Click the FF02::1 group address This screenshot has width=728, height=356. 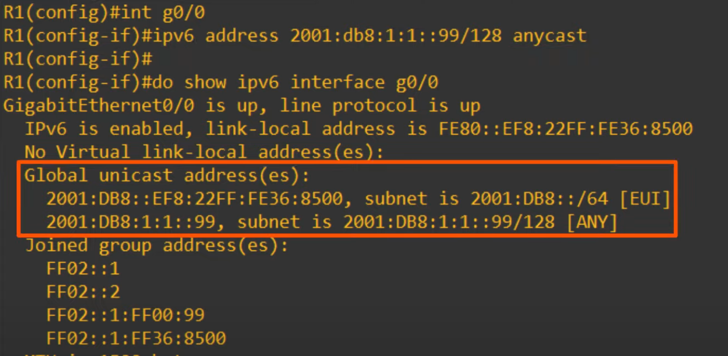(83, 269)
